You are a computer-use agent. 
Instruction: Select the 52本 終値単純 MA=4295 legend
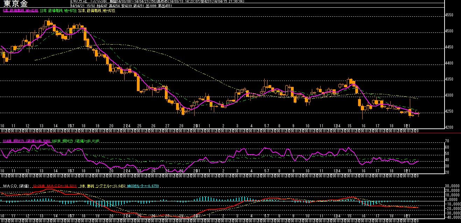[x=97, y=11]
